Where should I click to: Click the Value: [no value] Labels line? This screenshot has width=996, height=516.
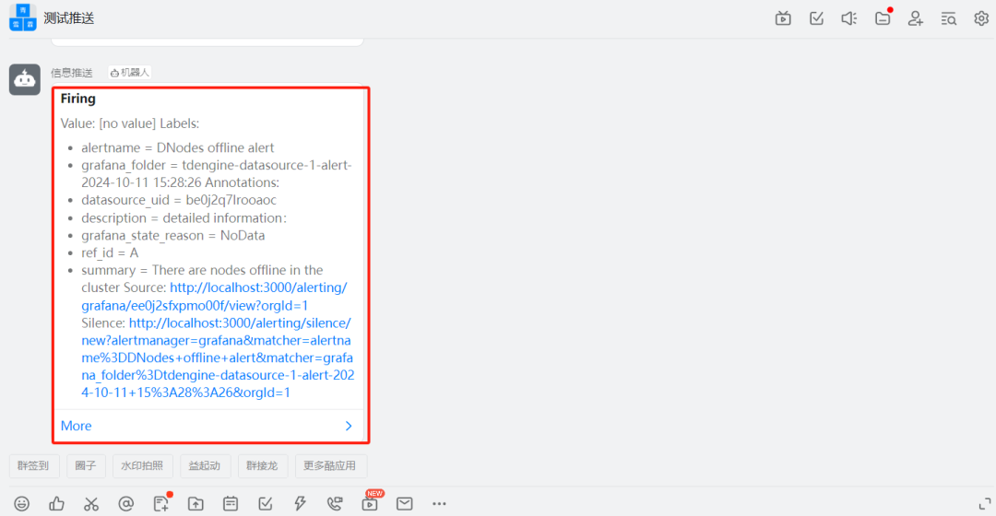pyautogui.click(x=130, y=123)
